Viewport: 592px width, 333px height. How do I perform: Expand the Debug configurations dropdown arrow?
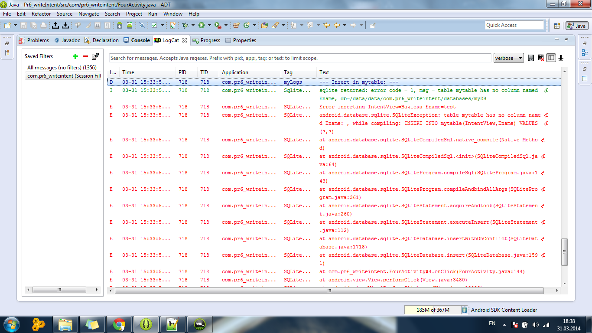(x=193, y=25)
